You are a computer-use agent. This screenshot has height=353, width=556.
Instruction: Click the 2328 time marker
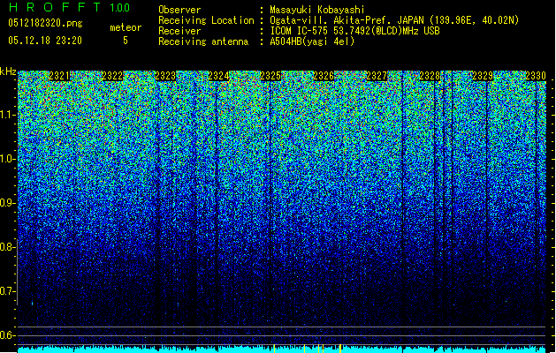(x=430, y=76)
